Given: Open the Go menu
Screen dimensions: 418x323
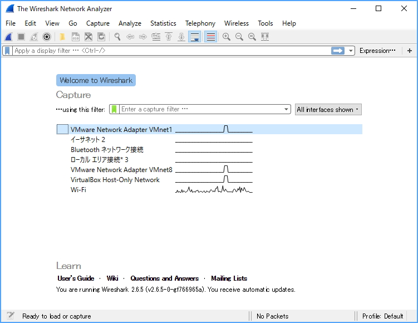Looking at the screenshot, I should (x=73, y=23).
